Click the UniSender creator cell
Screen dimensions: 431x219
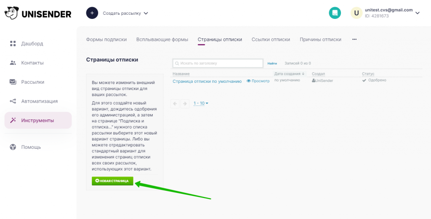point(322,80)
